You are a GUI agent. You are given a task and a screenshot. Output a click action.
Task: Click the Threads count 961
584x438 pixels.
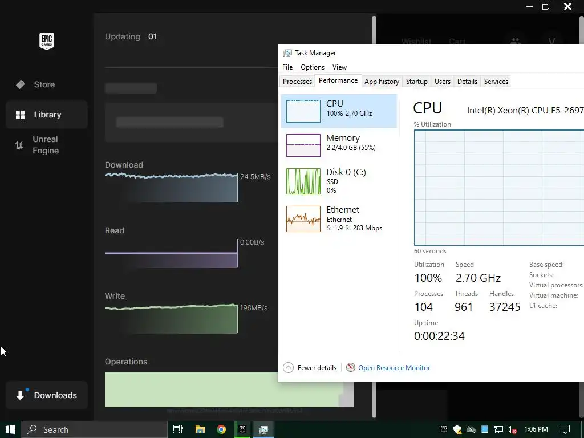[x=464, y=307]
